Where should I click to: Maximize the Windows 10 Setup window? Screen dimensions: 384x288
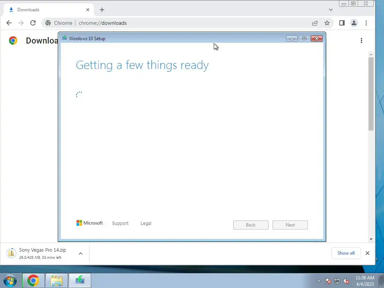click(x=304, y=39)
